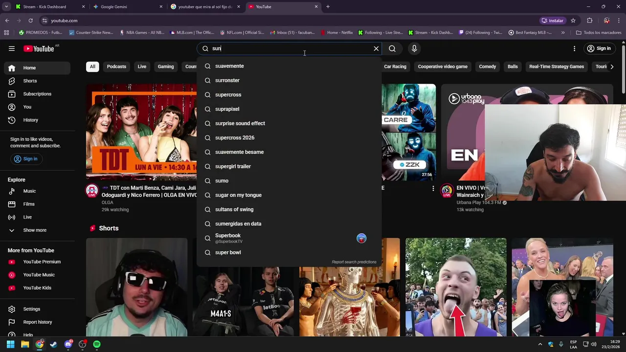Open Spotify from taskbar
The height and width of the screenshot is (352, 626).
97,344
